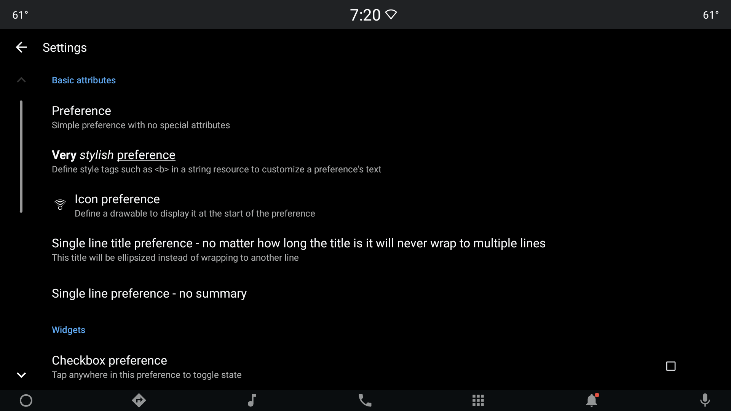Tap the WiFi icon on Icon preference

(60, 204)
